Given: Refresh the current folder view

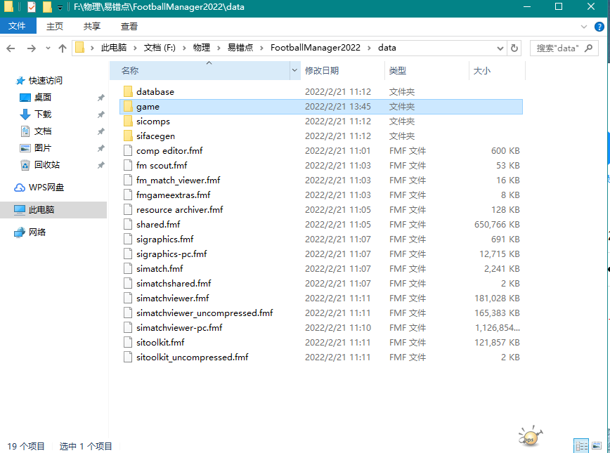Looking at the screenshot, I should pyautogui.click(x=514, y=48).
